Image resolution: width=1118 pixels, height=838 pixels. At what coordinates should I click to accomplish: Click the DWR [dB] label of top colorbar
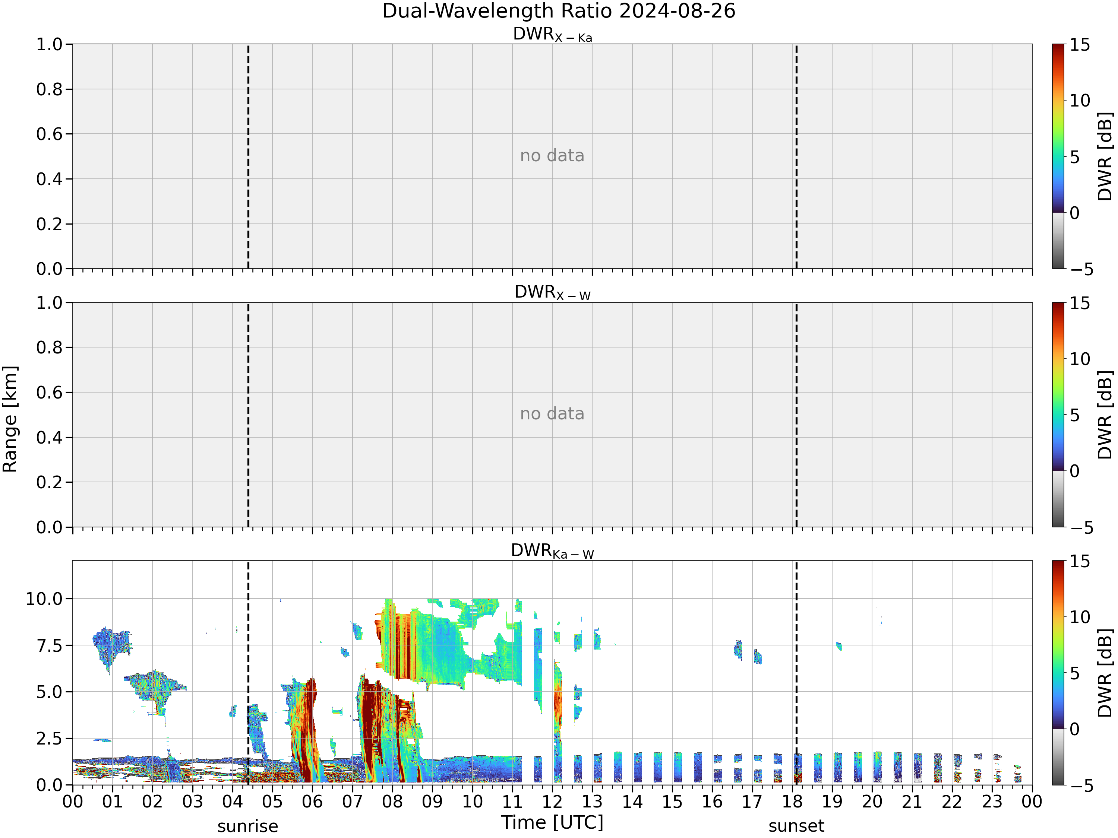click(x=1105, y=156)
